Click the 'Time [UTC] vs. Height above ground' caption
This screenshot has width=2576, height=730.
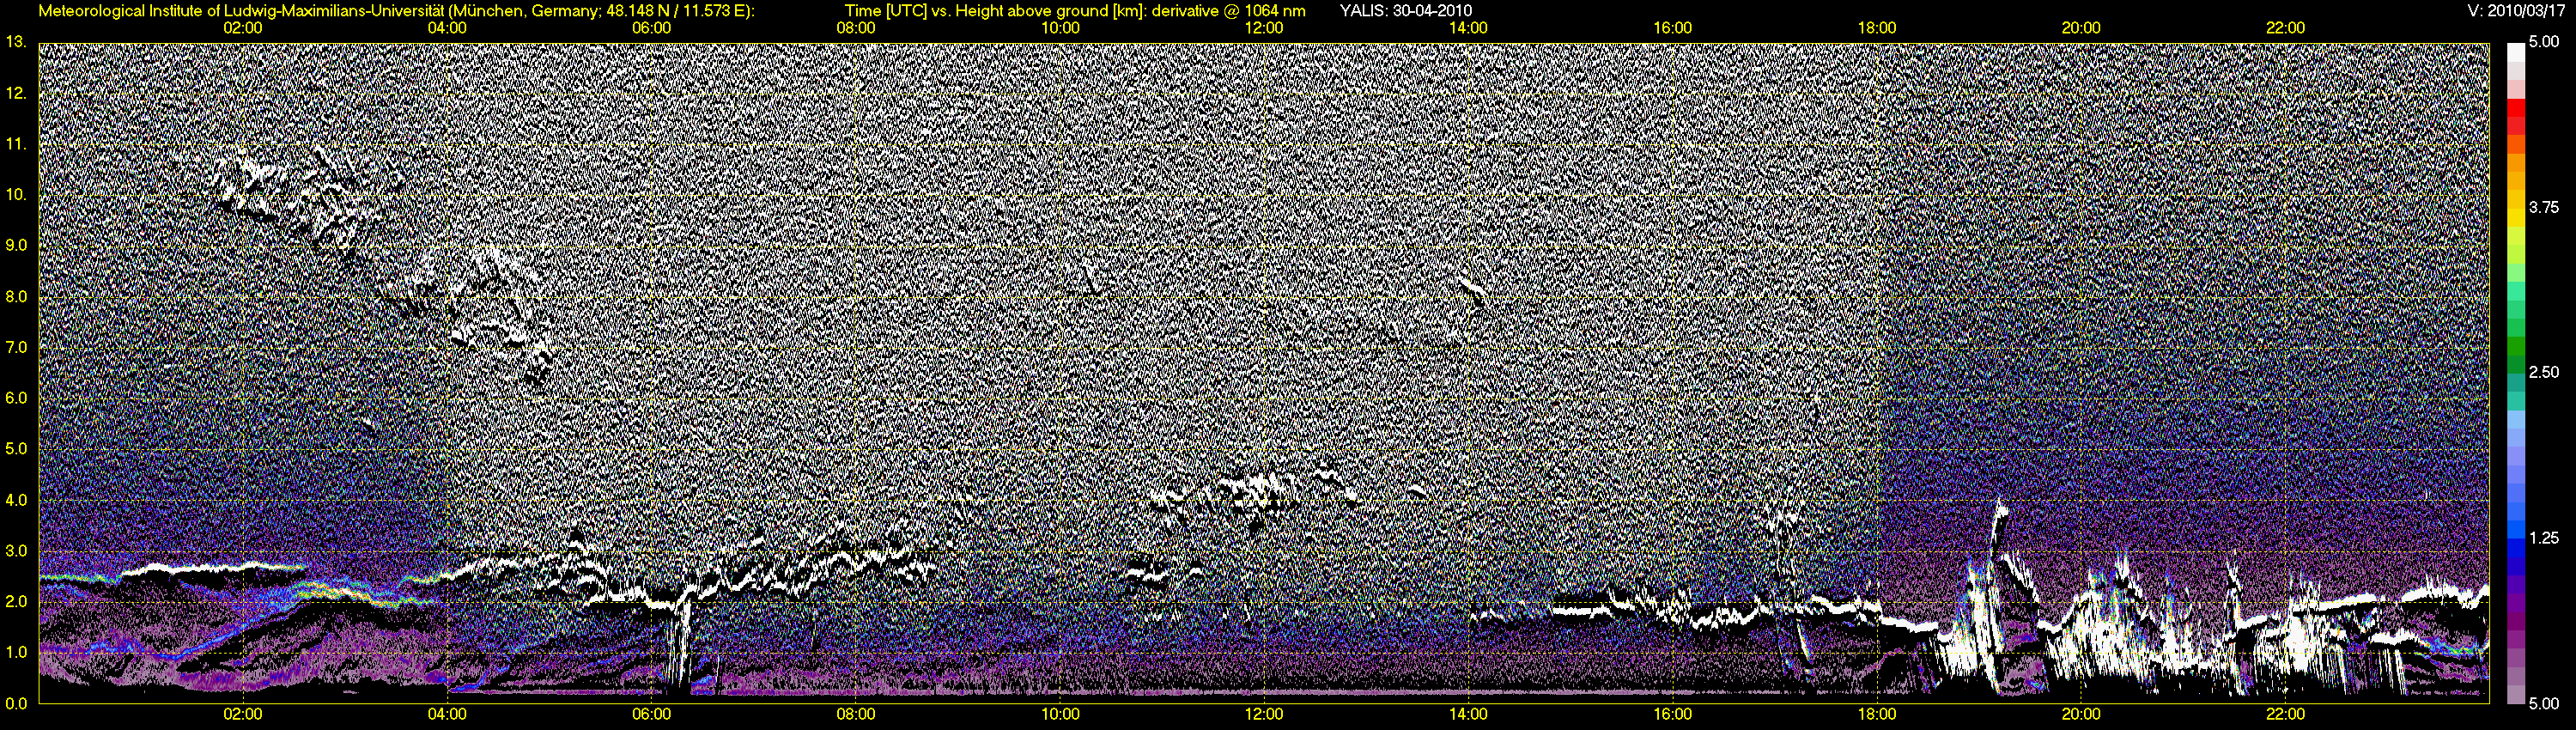coord(1075,11)
